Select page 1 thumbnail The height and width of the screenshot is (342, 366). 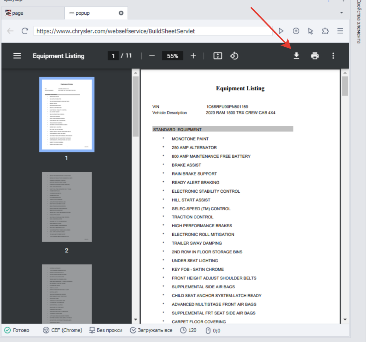tap(67, 114)
